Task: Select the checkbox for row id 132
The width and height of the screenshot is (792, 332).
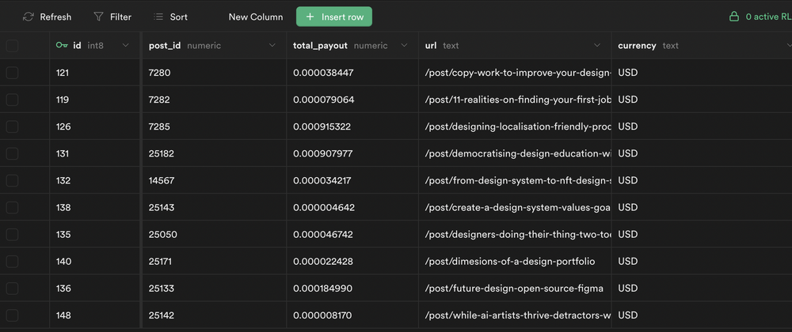Action: point(12,180)
